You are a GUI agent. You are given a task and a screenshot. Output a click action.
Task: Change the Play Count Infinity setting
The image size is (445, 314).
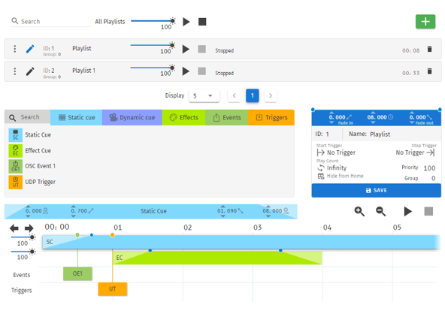pos(332,168)
